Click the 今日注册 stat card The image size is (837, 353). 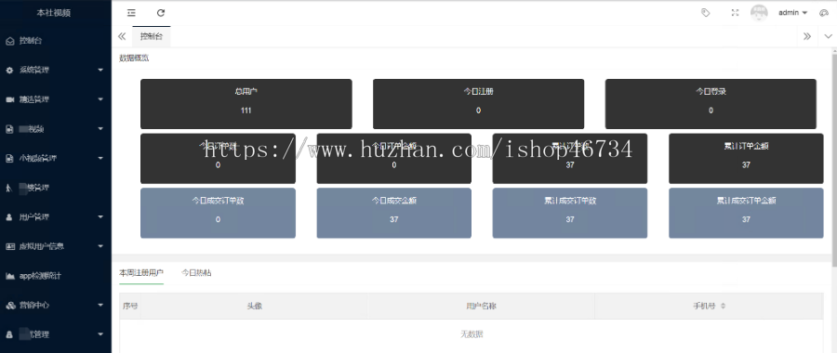click(478, 104)
